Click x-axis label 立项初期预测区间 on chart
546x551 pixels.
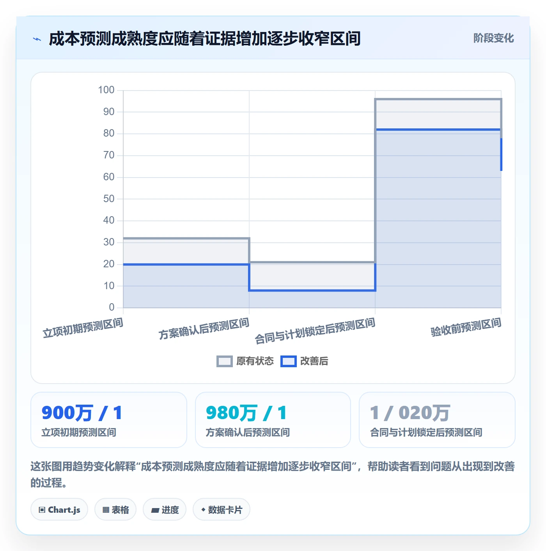83,328
